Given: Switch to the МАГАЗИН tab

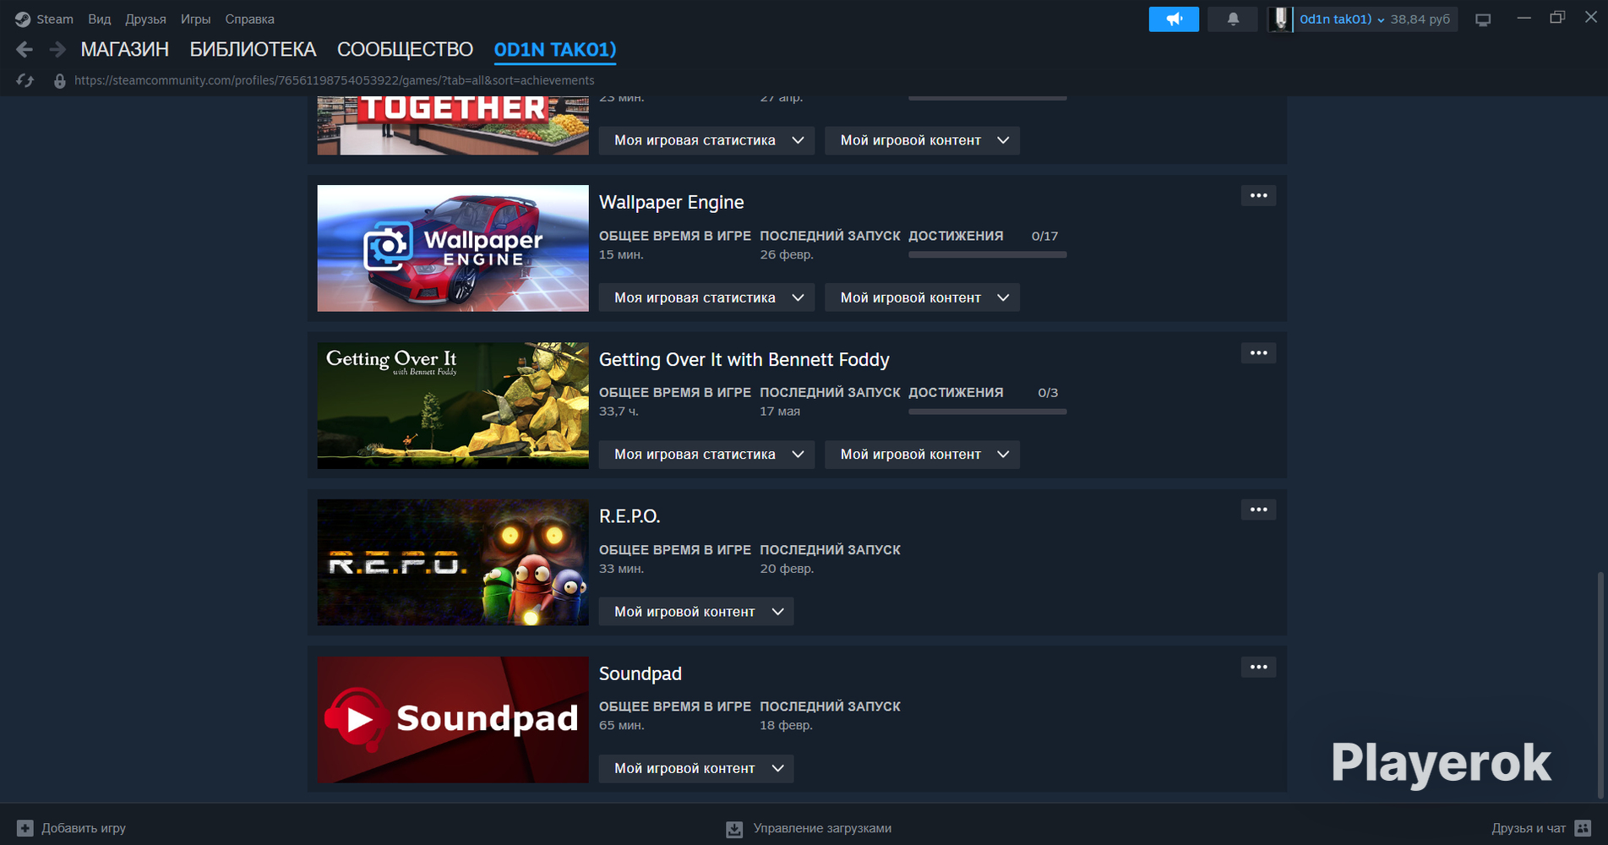Looking at the screenshot, I should tap(125, 50).
